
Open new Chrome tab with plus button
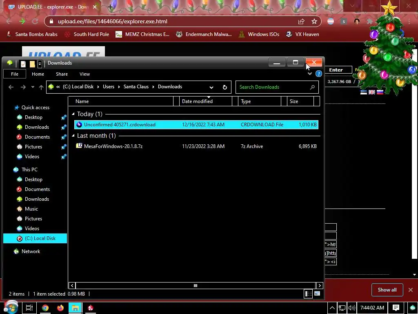110,7
